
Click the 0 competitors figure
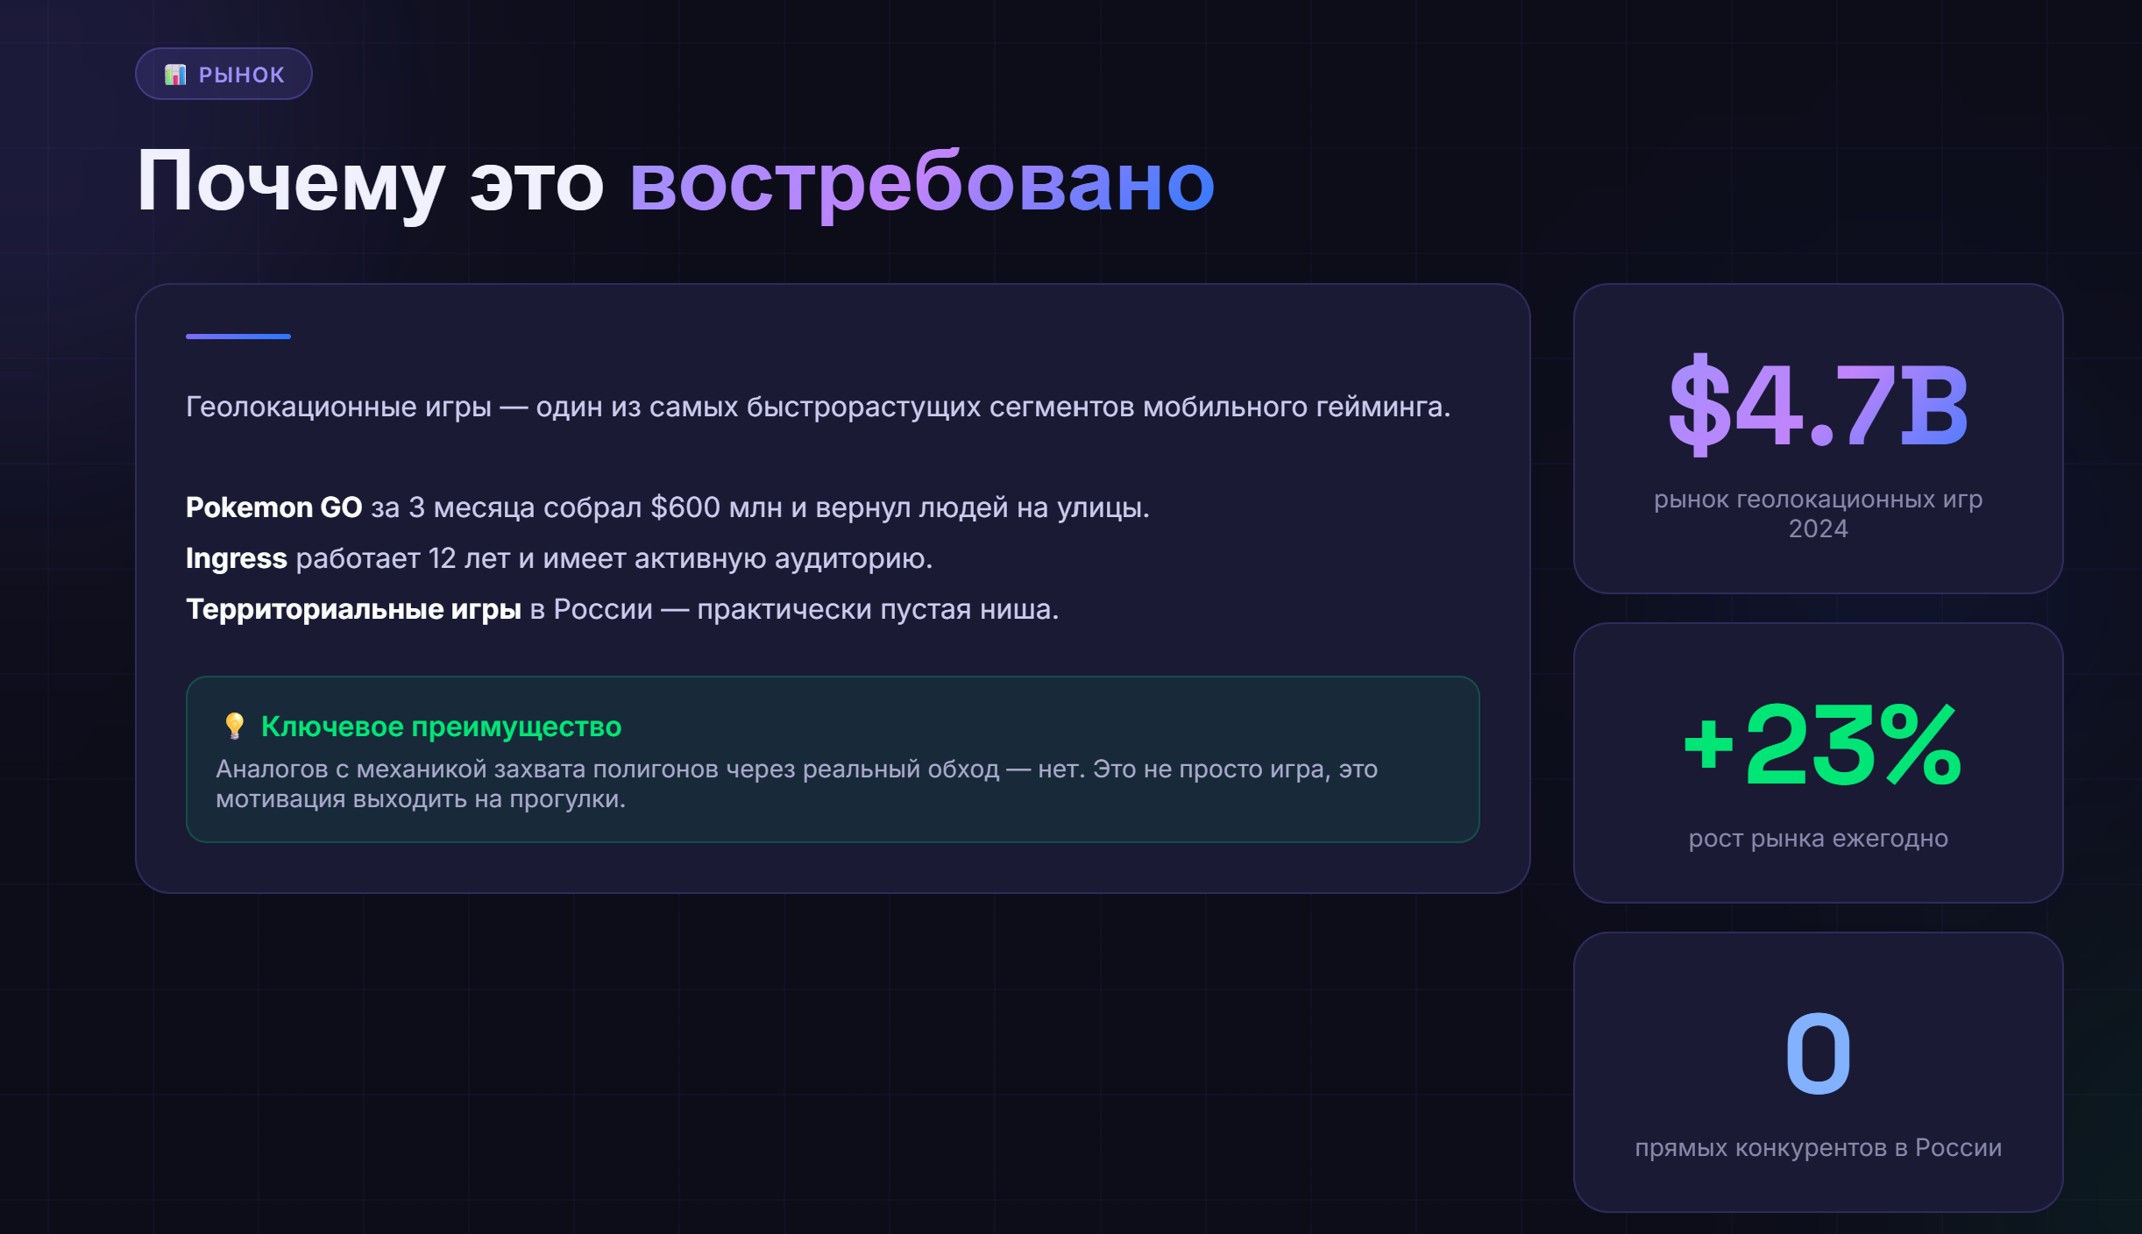1818,1053
